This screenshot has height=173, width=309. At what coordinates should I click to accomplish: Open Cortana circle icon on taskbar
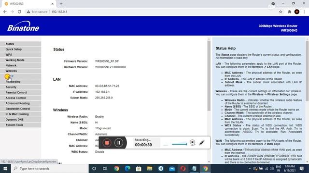(x=94, y=169)
